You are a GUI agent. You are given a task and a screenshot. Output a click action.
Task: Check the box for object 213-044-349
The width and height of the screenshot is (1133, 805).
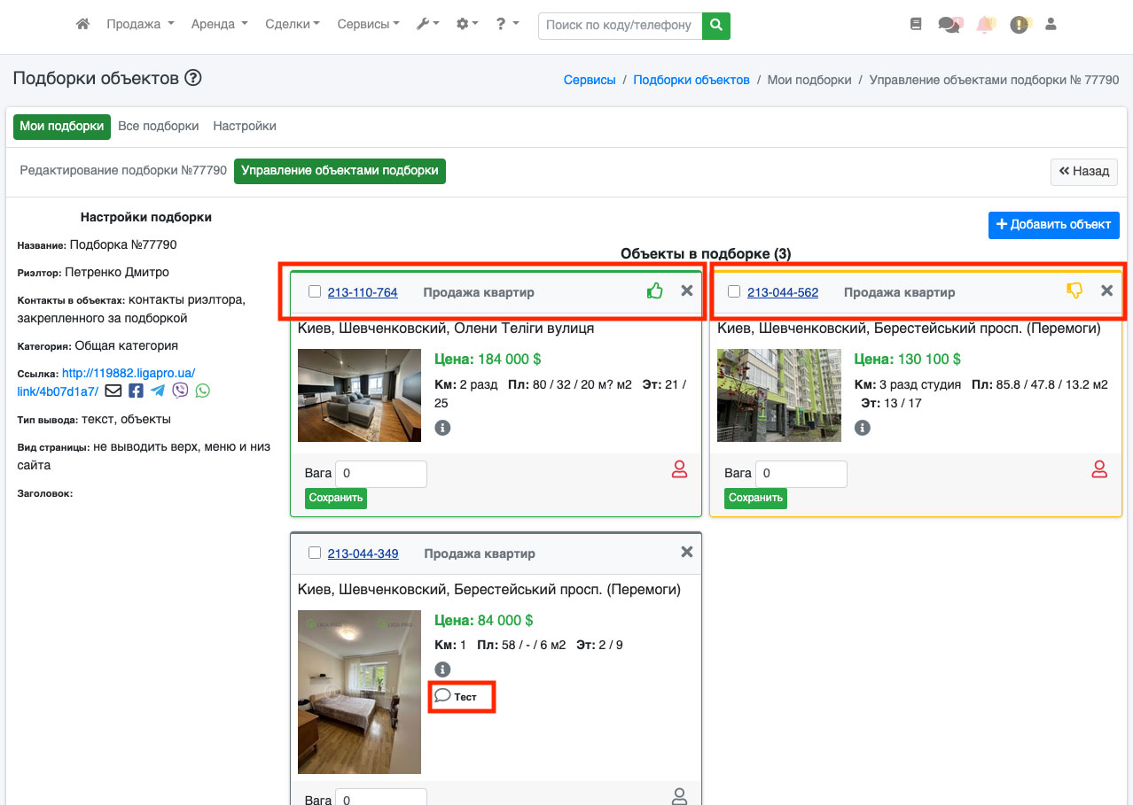click(314, 553)
